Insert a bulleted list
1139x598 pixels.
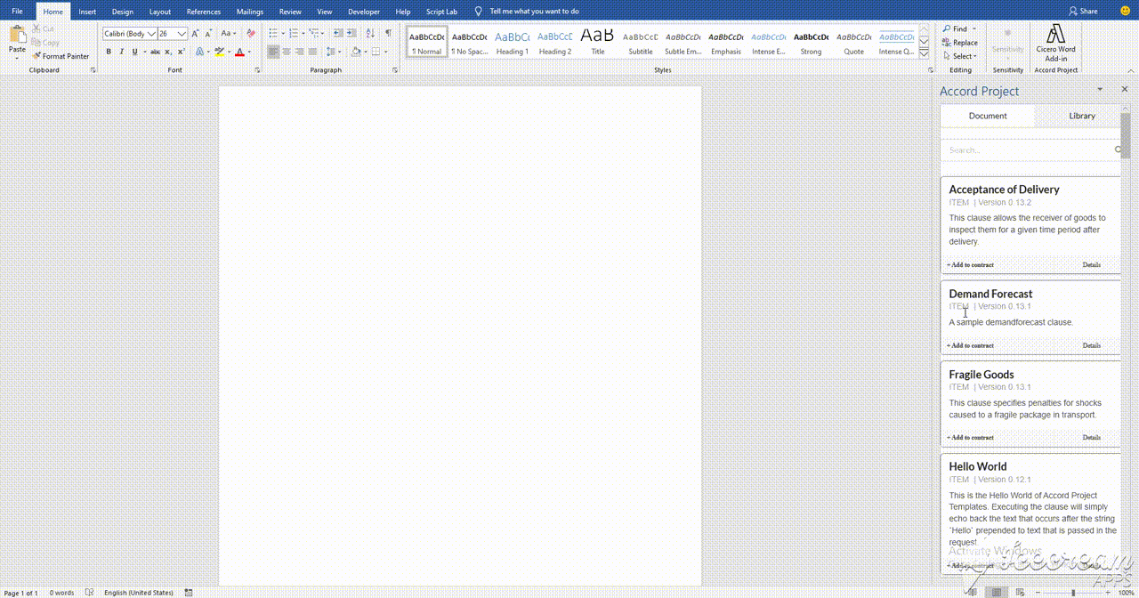(273, 33)
